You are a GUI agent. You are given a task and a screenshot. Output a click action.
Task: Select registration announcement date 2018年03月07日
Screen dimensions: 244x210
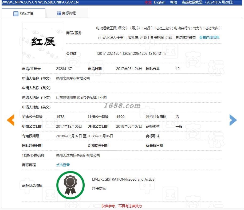coord(129,126)
